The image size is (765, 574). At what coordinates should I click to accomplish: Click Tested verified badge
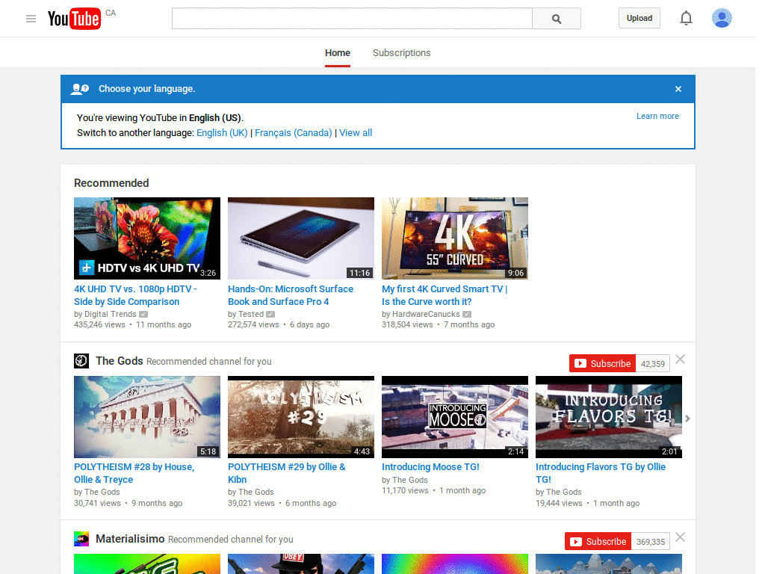tap(270, 315)
